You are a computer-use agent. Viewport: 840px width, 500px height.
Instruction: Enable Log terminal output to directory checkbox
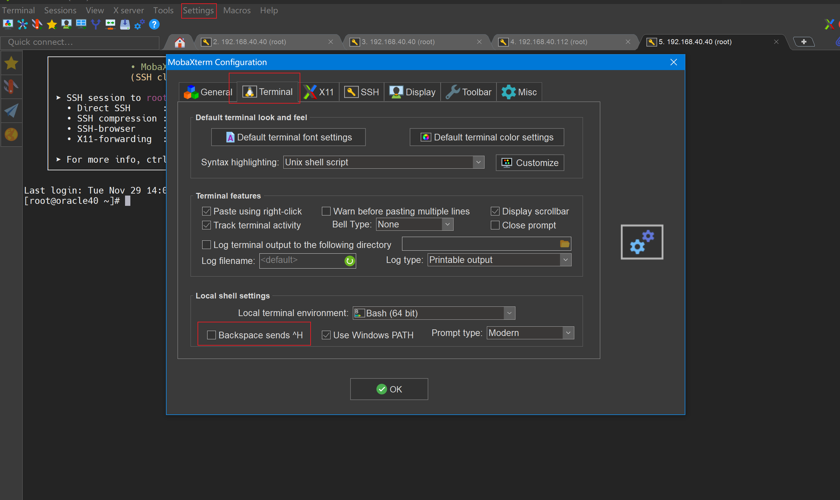206,245
